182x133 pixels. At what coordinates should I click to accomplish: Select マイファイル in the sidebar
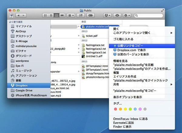click(29, 26)
